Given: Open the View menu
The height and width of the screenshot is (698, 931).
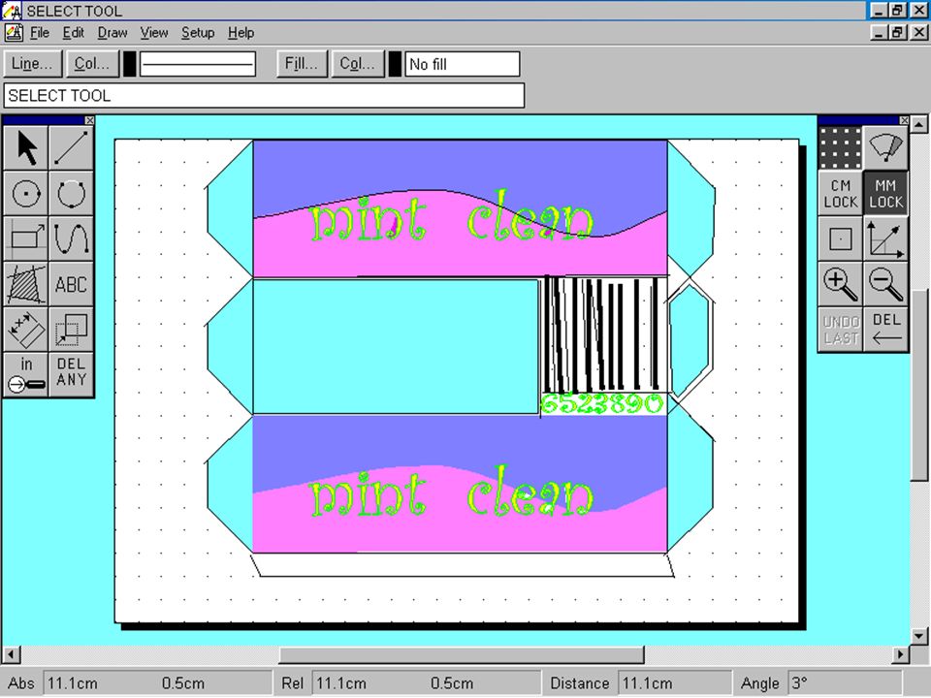Looking at the screenshot, I should [154, 33].
